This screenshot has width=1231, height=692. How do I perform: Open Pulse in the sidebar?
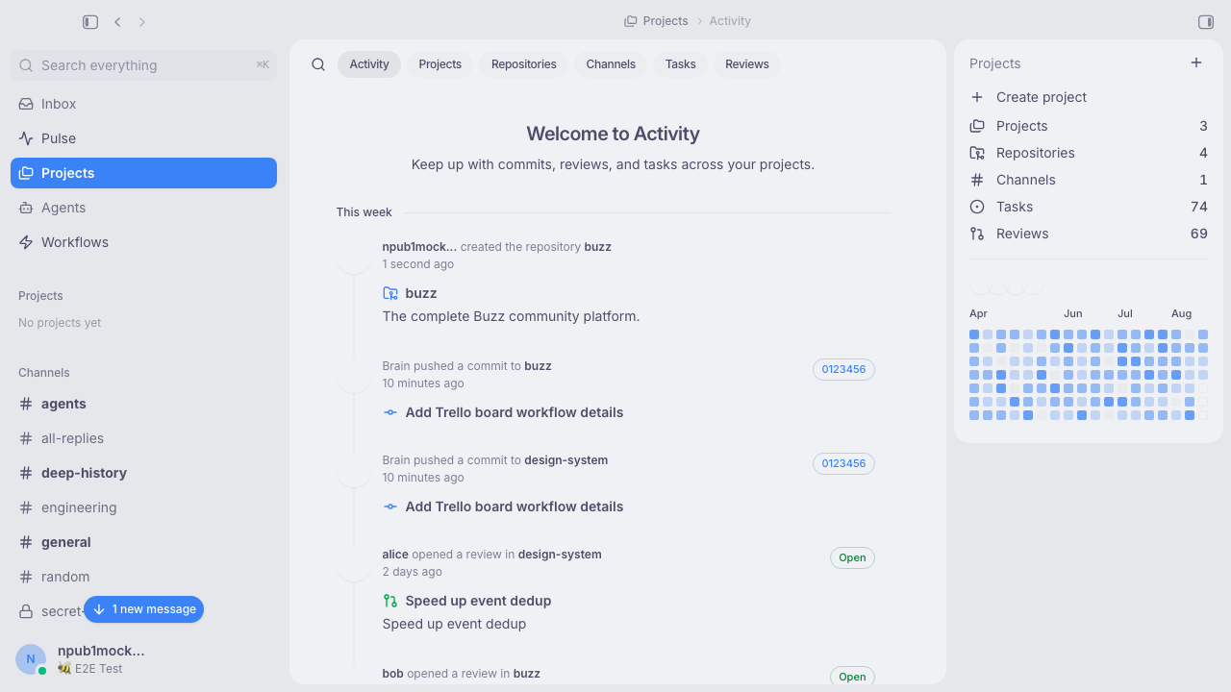point(143,138)
